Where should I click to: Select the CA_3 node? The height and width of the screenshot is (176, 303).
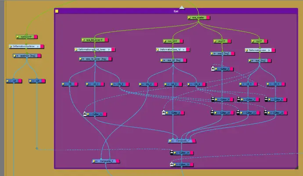click(x=197, y=84)
